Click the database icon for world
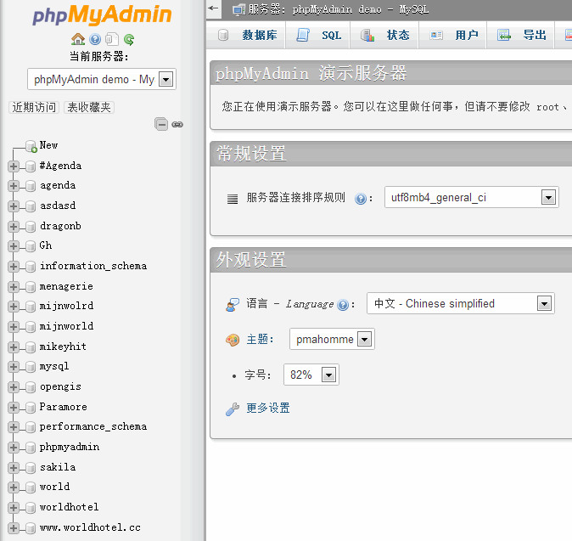572x541 pixels. click(x=31, y=487)
